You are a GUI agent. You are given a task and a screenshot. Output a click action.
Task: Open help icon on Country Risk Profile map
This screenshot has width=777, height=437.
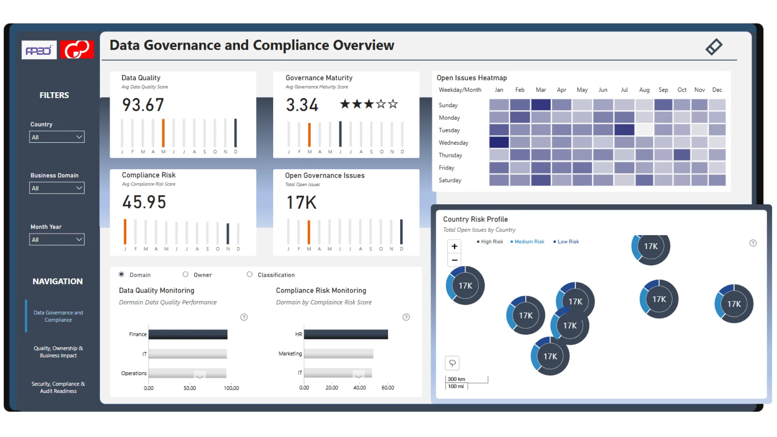coord(753,243)
